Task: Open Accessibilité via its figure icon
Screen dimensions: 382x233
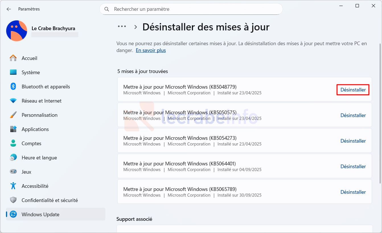Action: [x=13, y=186]
